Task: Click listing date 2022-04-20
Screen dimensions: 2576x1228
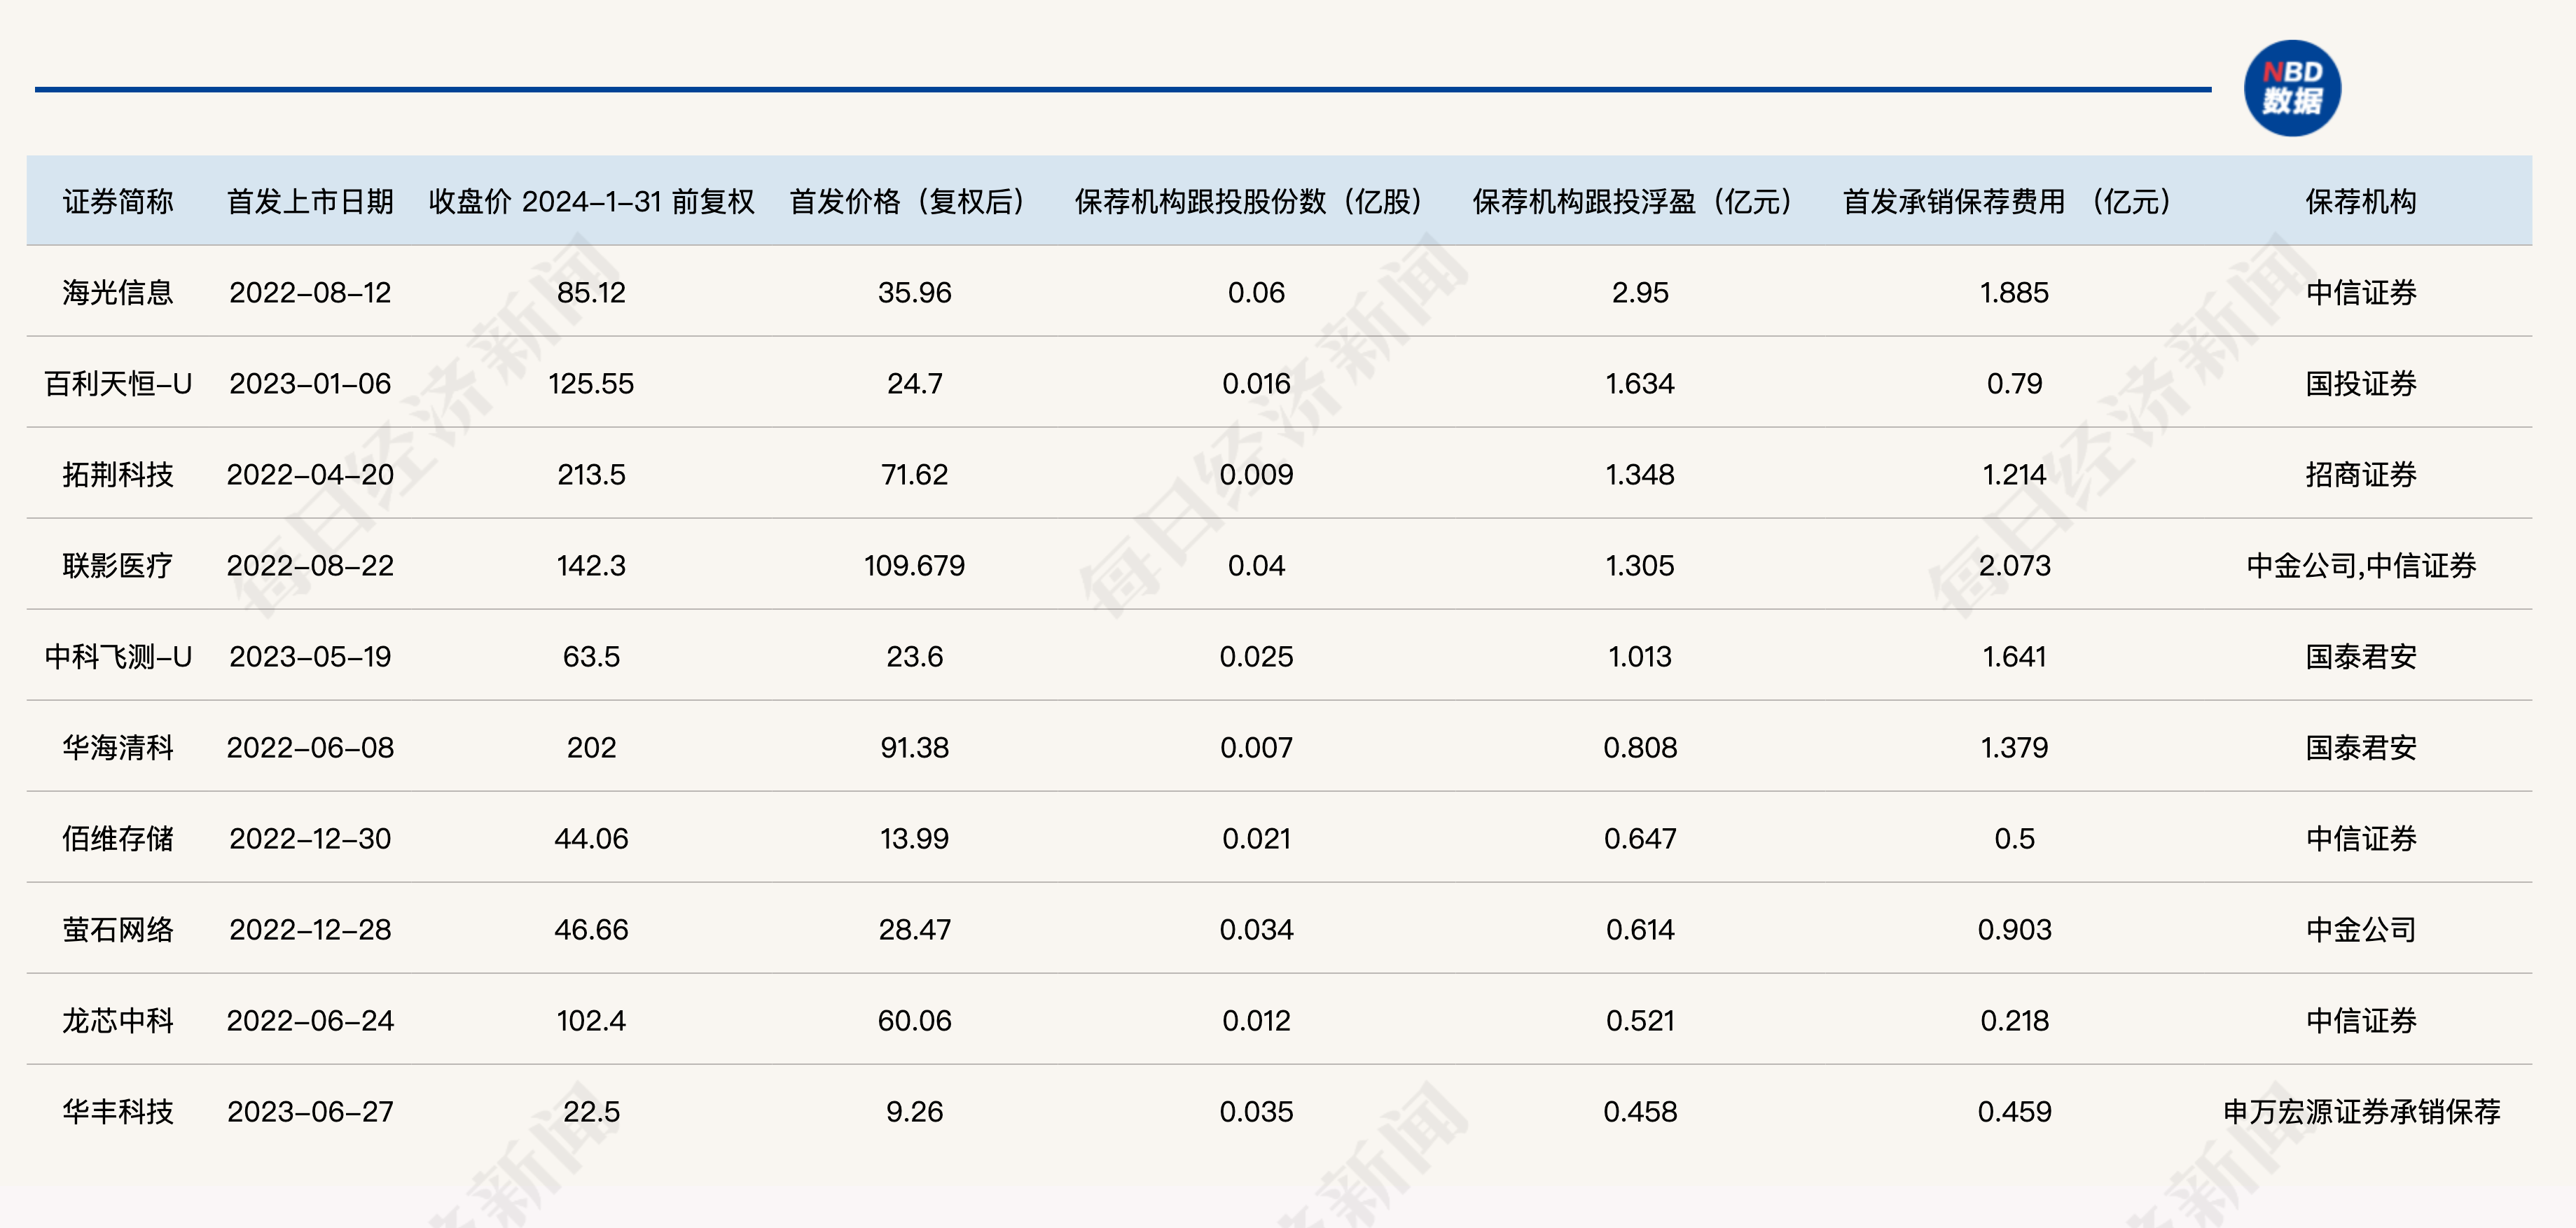Action: (310, 475)
